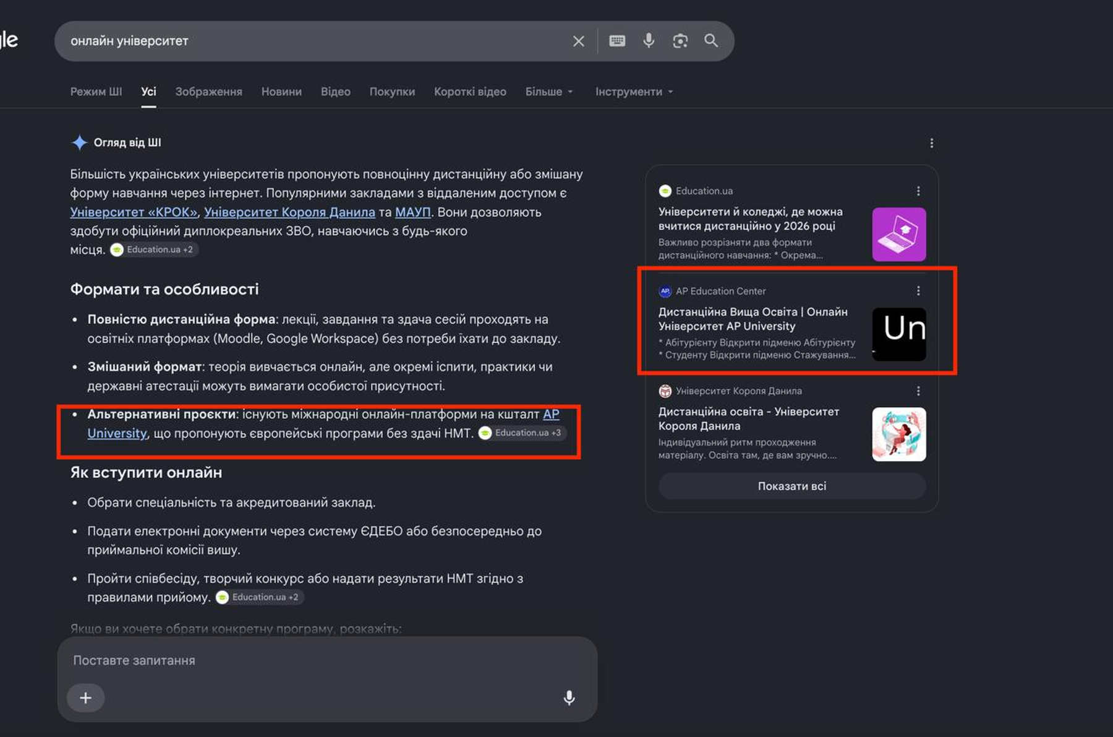Open the Короткі відео tab
Image resolution: width=1113 pixels, height=737 pixels.
point(470,92)
